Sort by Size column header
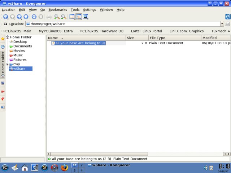 tap(137, 38)
